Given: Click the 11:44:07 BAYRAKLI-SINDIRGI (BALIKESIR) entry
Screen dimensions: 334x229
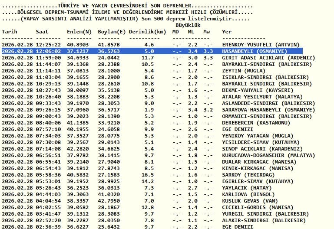Looking at the screenshot, I should pyautogui.click(x=157, y=65).
